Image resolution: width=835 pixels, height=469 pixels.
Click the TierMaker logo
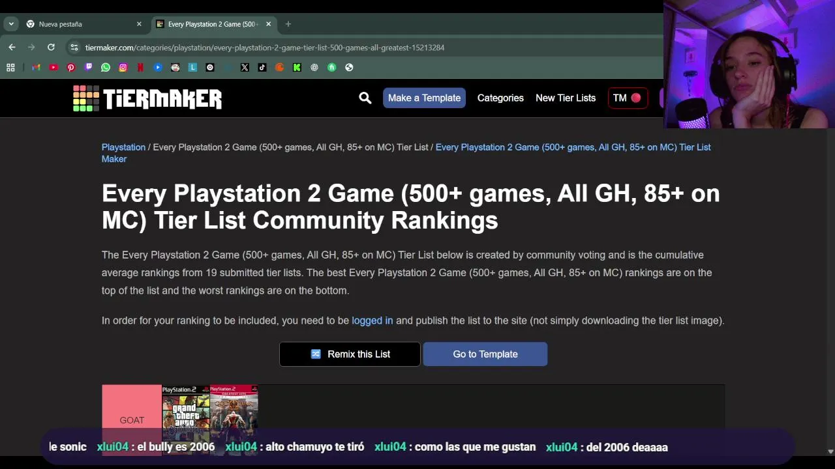147,98
